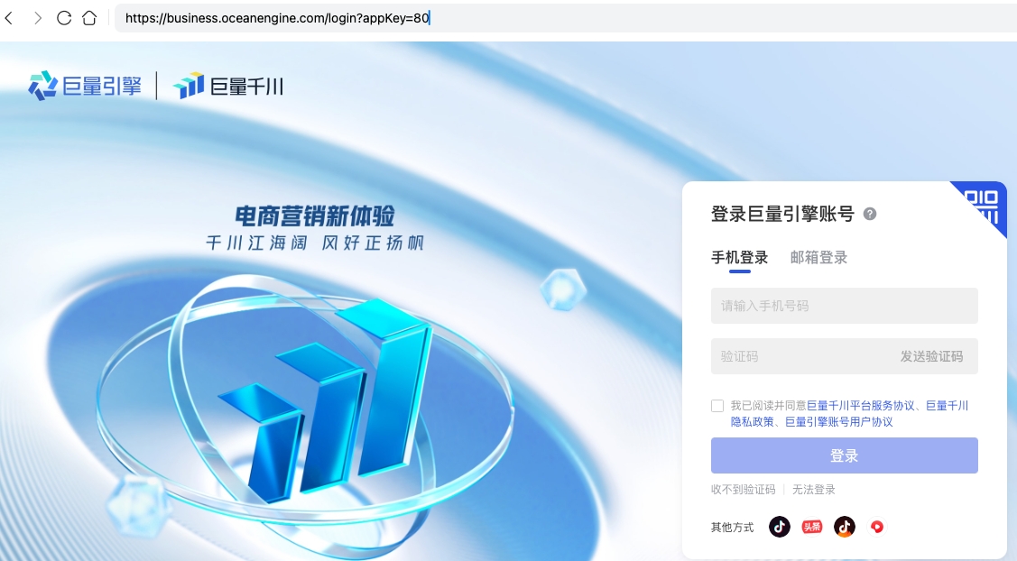Viewport: 1017px width, 561px height.
Task: Click the 巨量引擎 logo at top left
Action: (x=85, y=86)
